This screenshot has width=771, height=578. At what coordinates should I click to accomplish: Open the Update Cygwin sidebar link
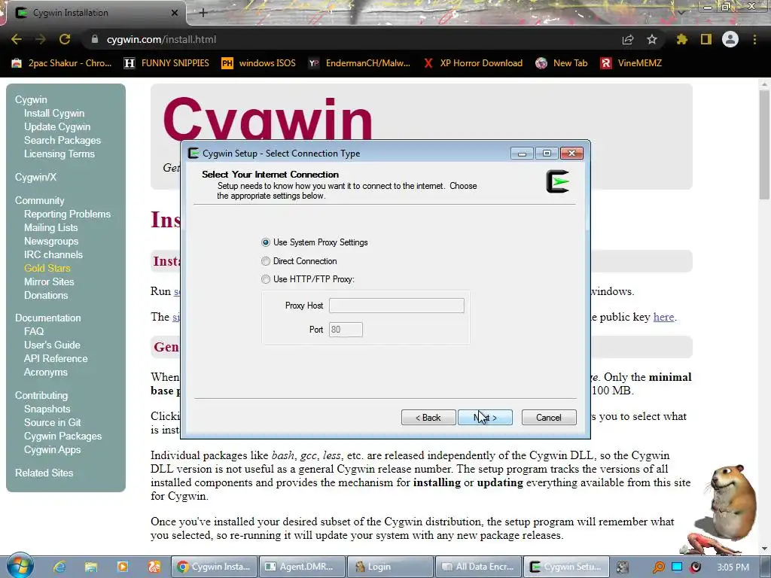coord(57,126)
